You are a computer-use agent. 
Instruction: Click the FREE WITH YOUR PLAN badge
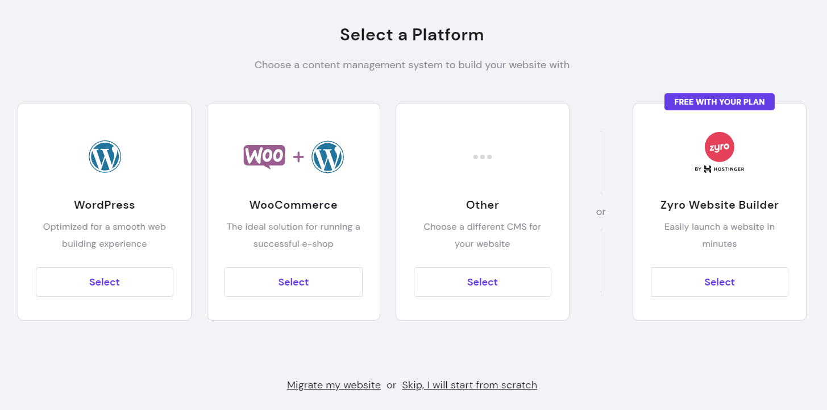[719, 101]
